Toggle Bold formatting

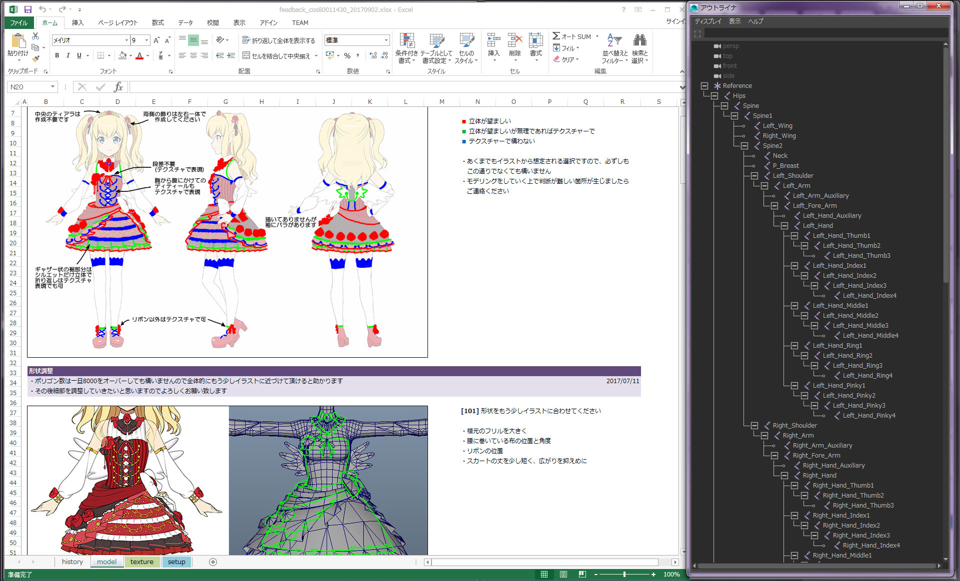(x=57, y=55)
